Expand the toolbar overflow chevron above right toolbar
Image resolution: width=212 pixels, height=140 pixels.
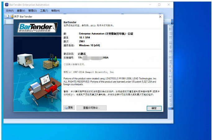tap(172, 20)
